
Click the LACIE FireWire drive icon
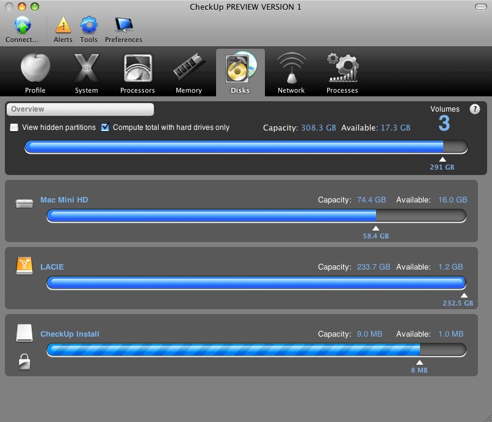click(24, 266)
